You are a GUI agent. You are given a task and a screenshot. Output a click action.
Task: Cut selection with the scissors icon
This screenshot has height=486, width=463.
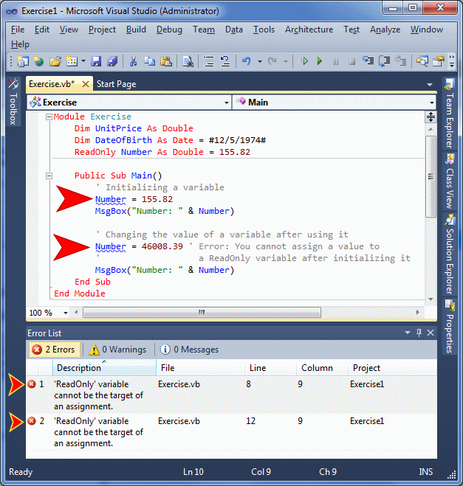(133, 61)
